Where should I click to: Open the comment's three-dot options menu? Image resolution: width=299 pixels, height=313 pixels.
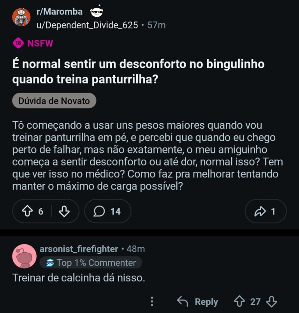point(152,301)
